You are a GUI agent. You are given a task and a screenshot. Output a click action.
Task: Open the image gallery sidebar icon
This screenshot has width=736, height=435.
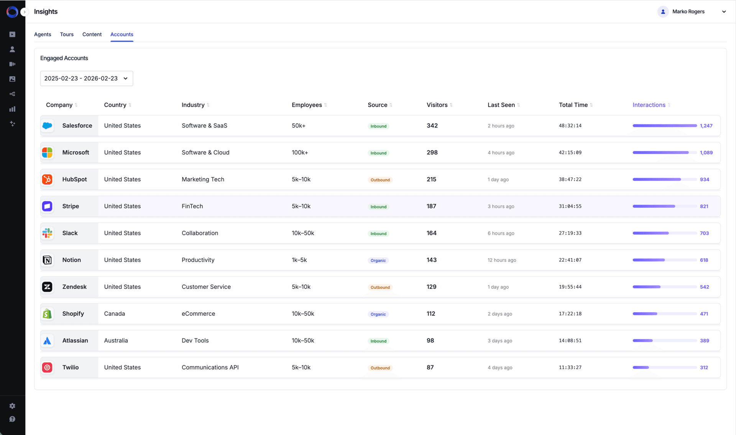[12, 79]
